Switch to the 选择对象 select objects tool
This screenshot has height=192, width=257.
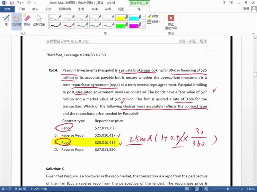coord(39,20)
